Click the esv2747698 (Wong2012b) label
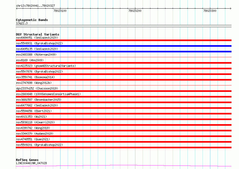The image size is (239, 169). coord(34,83)
